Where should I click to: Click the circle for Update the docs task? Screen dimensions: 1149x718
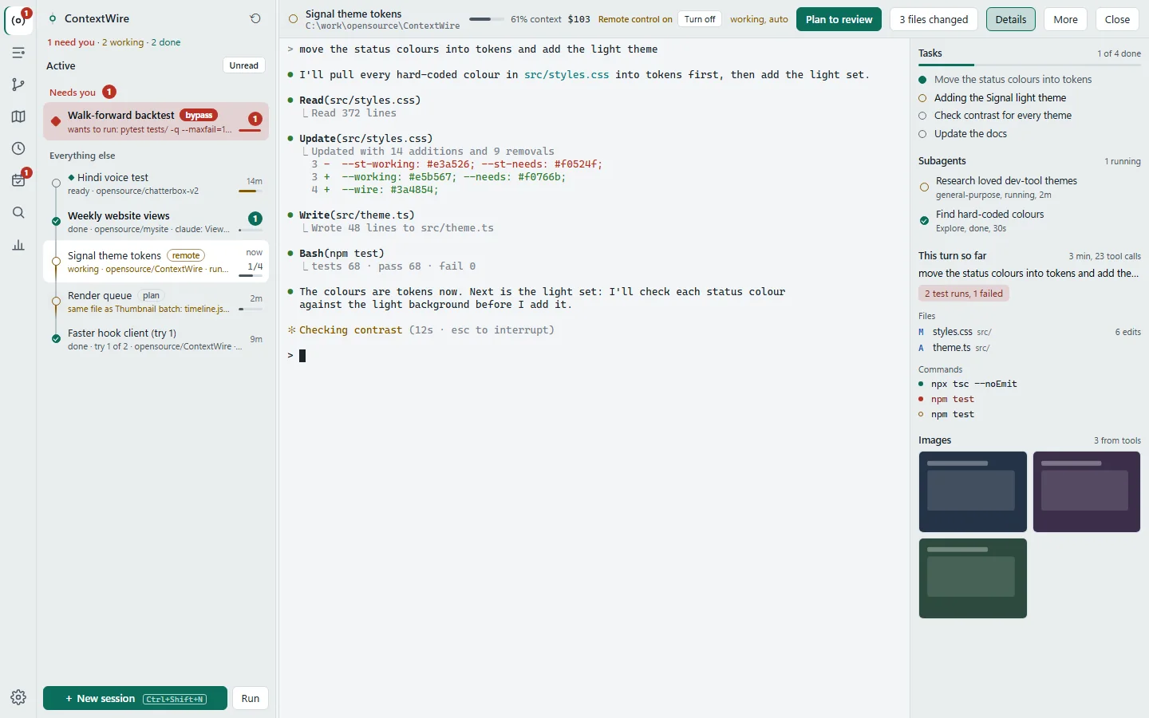(922, 134)
